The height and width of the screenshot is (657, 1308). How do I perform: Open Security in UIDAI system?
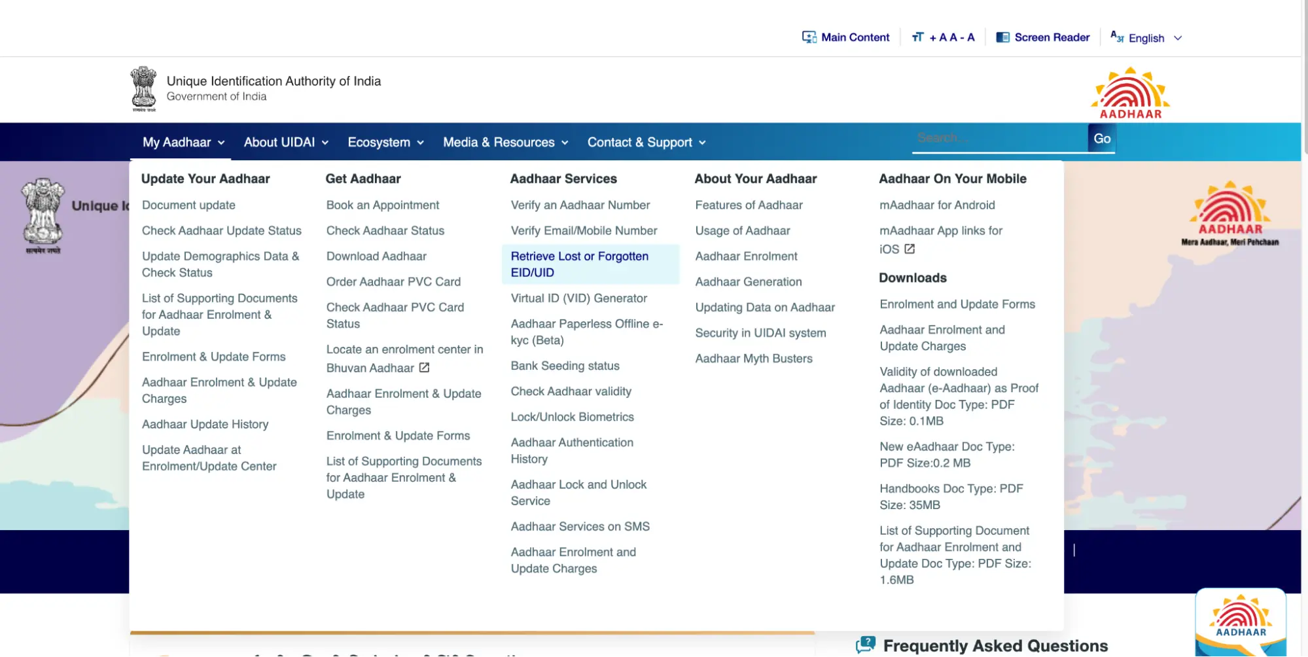[760, 333]
